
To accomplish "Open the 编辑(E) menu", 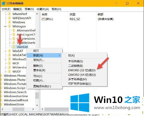I will pyautogui.click(x=18, y=9).
